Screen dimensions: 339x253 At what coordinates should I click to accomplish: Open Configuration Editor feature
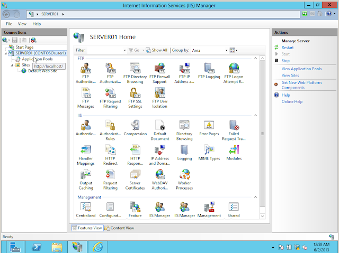coord(110,210)
